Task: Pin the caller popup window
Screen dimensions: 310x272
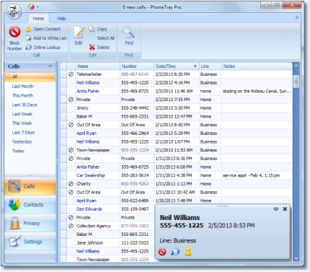Action: tap(275, 209)
